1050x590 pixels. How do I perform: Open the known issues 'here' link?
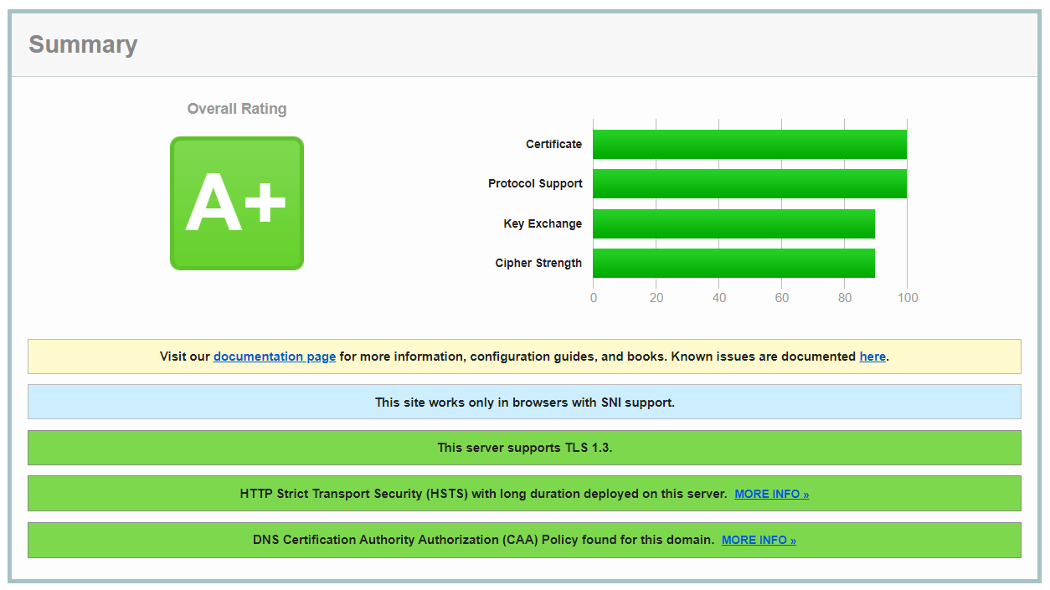coord(872,356)
